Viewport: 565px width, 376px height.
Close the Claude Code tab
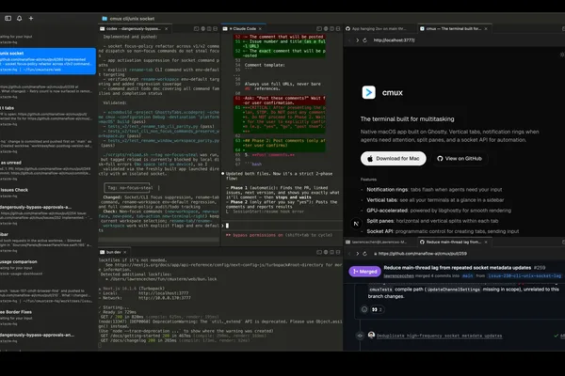point(260,29)
